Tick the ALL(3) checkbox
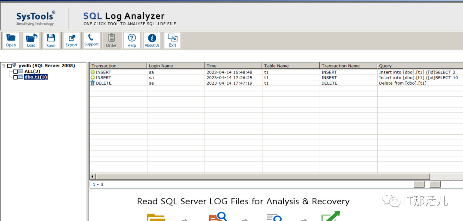Image resolution: width=463 pixels, height=221 pixels. tap(15, 71)
